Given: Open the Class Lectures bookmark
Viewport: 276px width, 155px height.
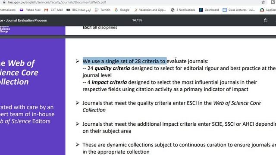Looking at the screenshot, I should [239, 10].
